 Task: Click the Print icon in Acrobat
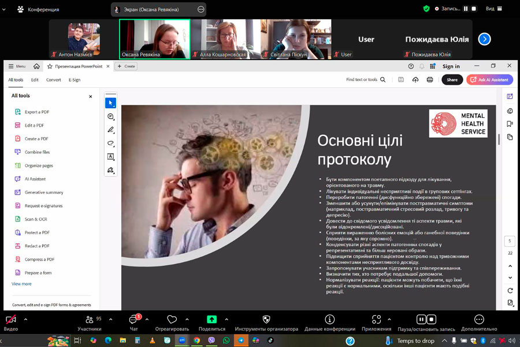pos(430,80)
